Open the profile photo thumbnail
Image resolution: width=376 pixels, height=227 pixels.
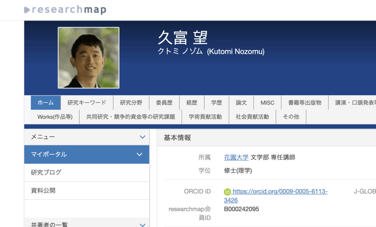point(88,58)
